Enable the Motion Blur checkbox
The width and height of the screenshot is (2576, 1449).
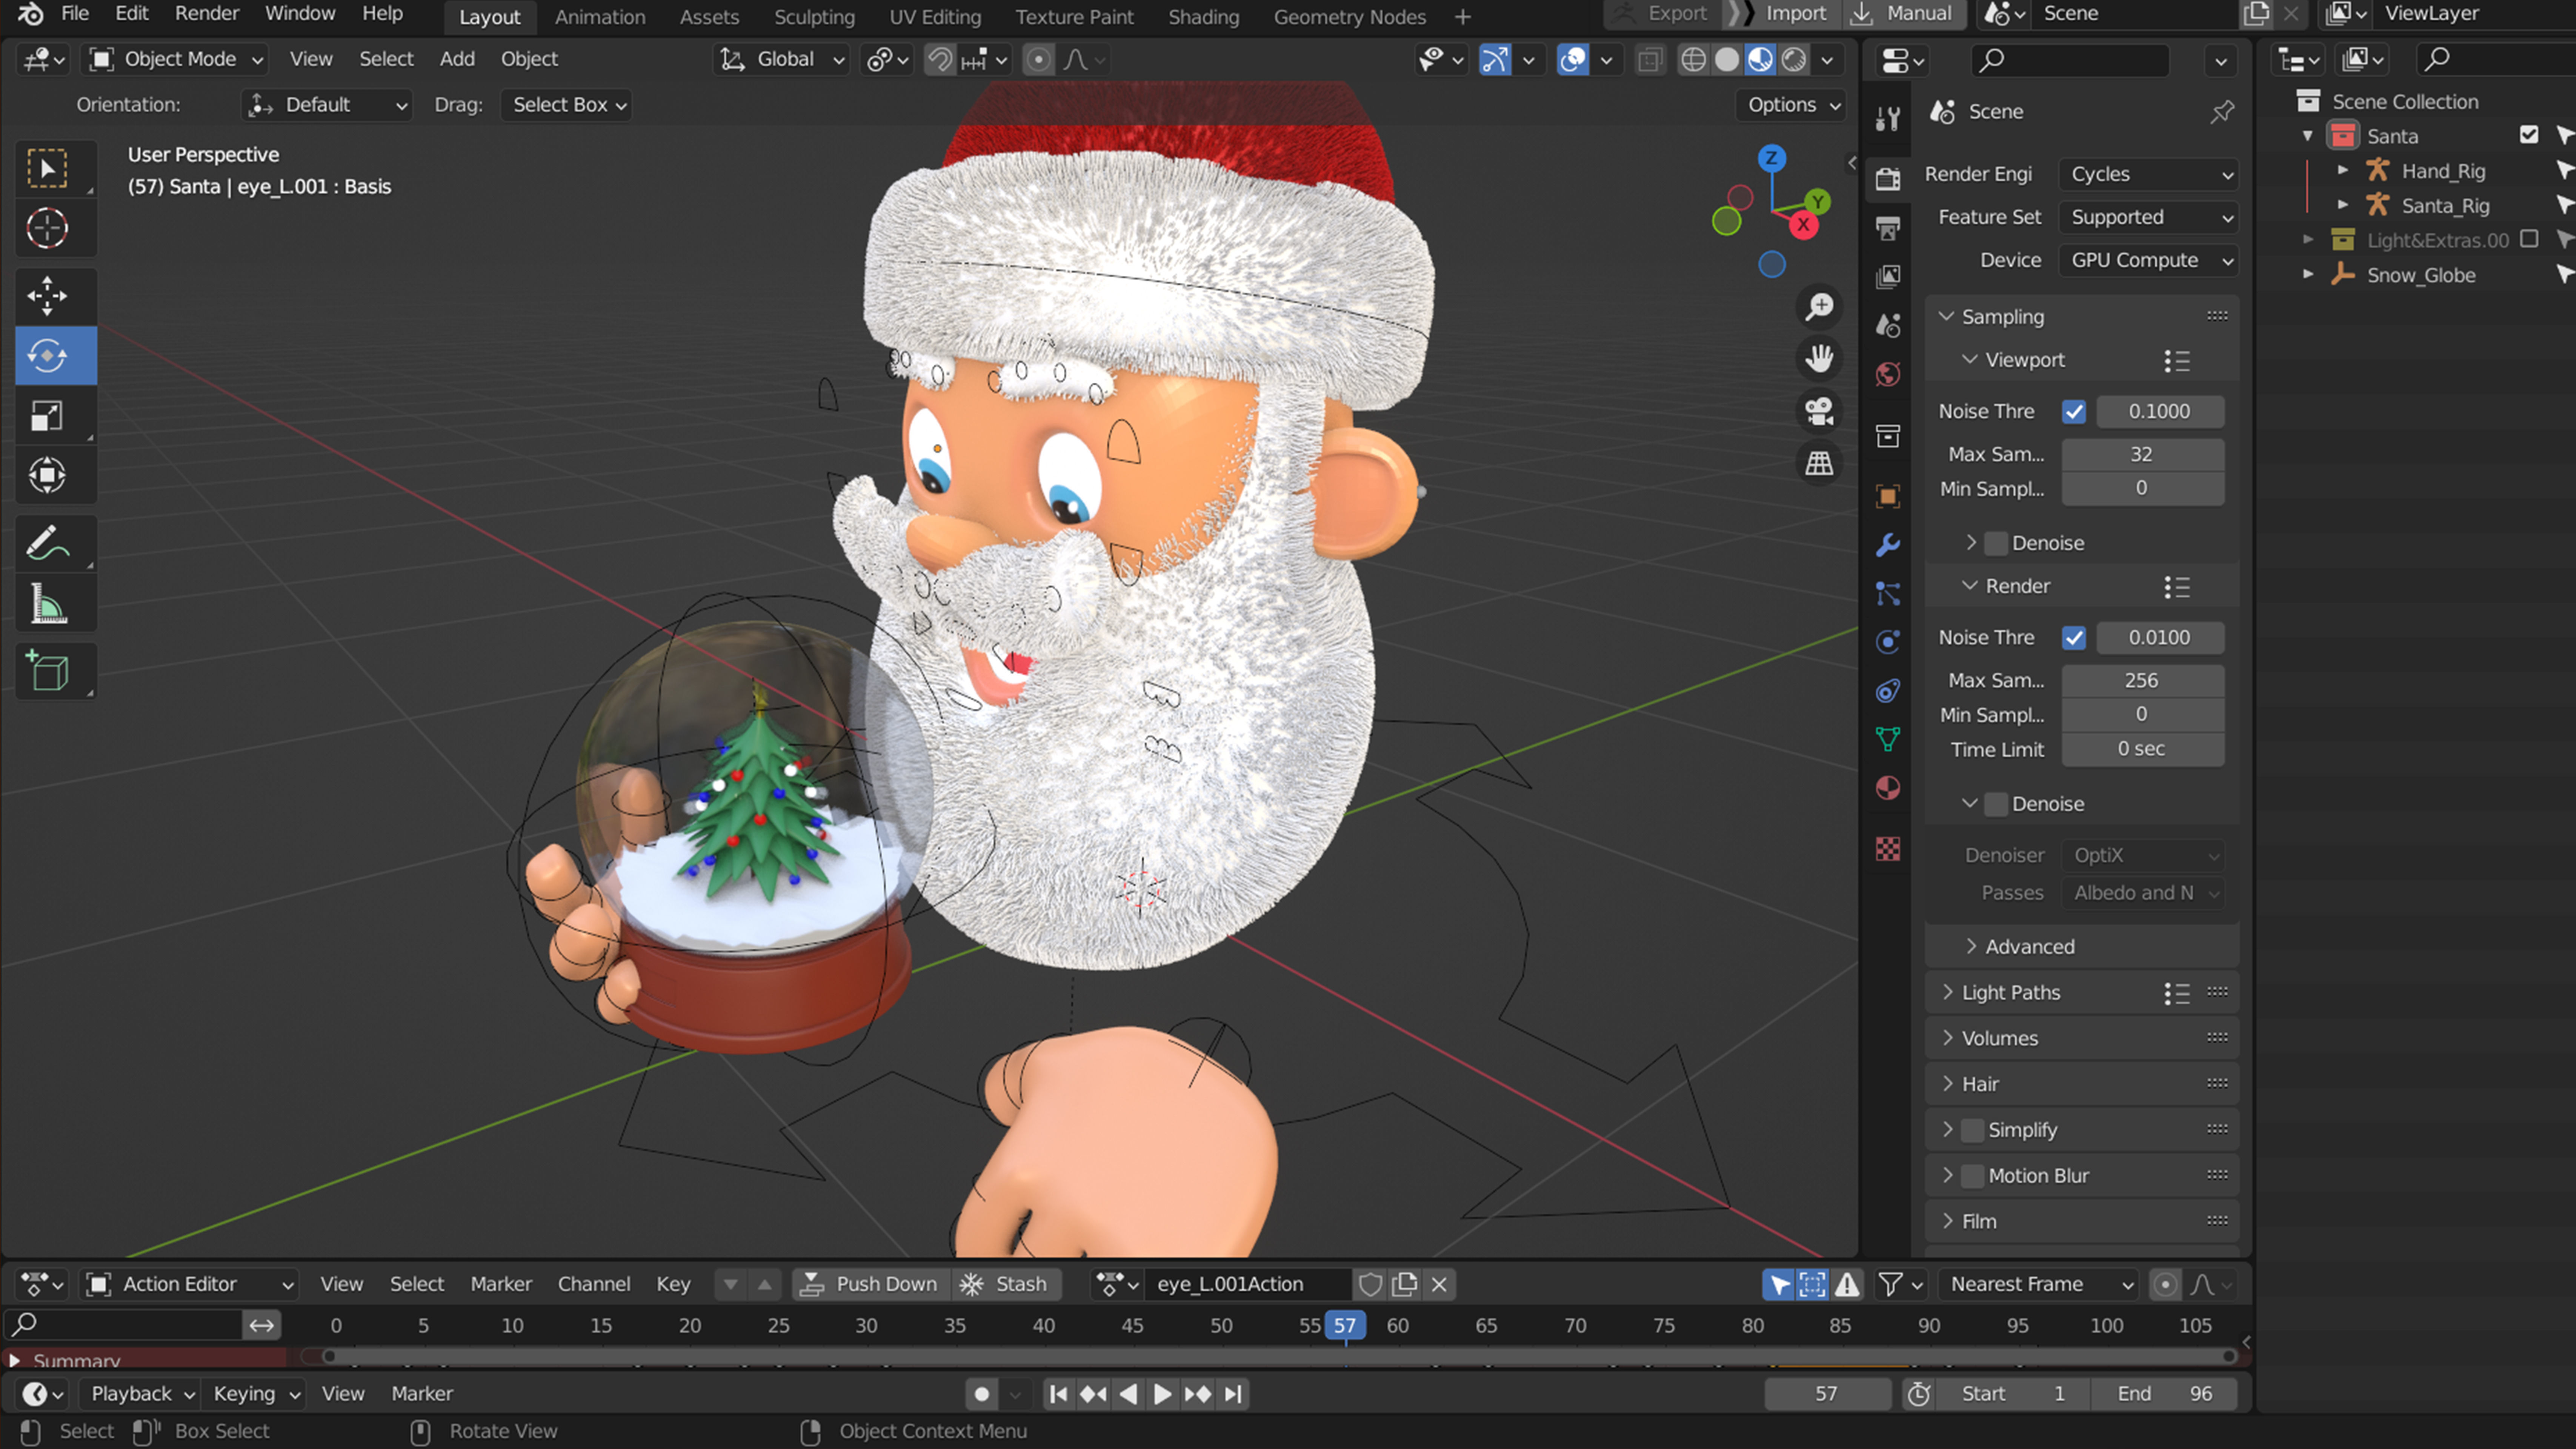coord(1972,1176)
